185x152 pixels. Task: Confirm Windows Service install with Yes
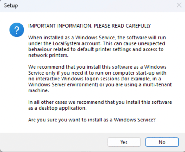click(124, 142)
